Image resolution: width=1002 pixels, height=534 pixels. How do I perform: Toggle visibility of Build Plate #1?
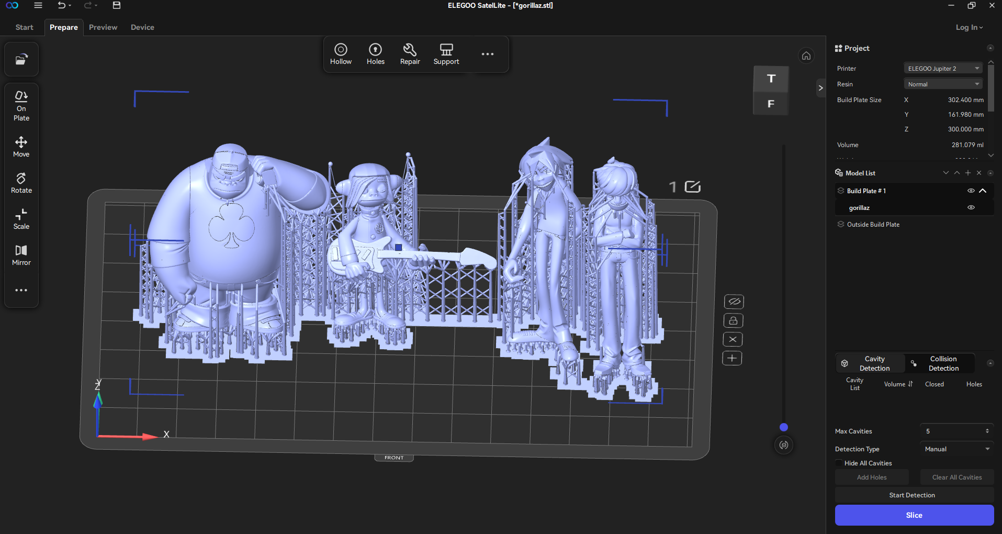pos(971,191)
